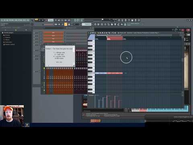Click the Piano roll vertical scrollbar
This screenshot has width=193, height=145.
[x=183, y=60]
